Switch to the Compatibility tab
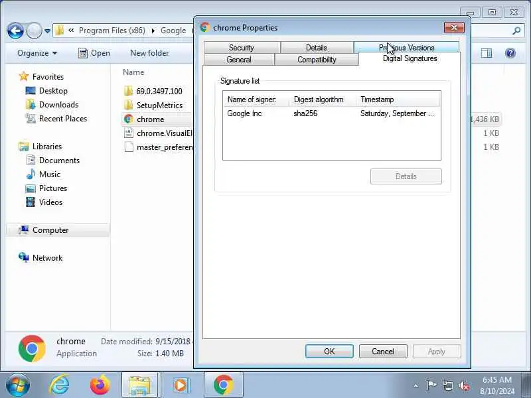Viewport: 531px width, 398px height. click(317, 60)
